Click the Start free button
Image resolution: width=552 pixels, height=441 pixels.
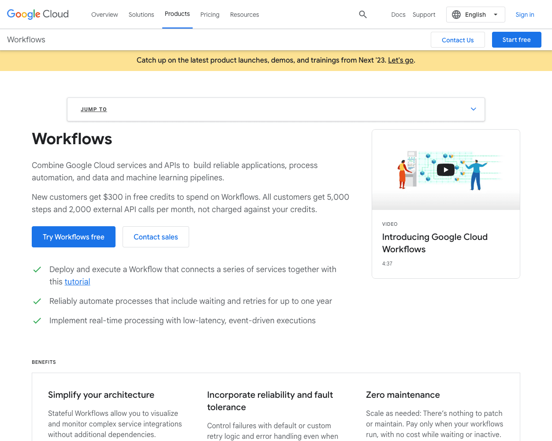point(517,40)
